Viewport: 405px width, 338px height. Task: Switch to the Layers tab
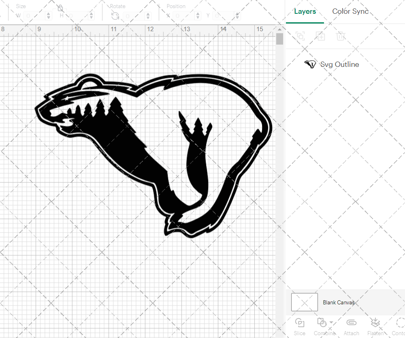point(305,12)
